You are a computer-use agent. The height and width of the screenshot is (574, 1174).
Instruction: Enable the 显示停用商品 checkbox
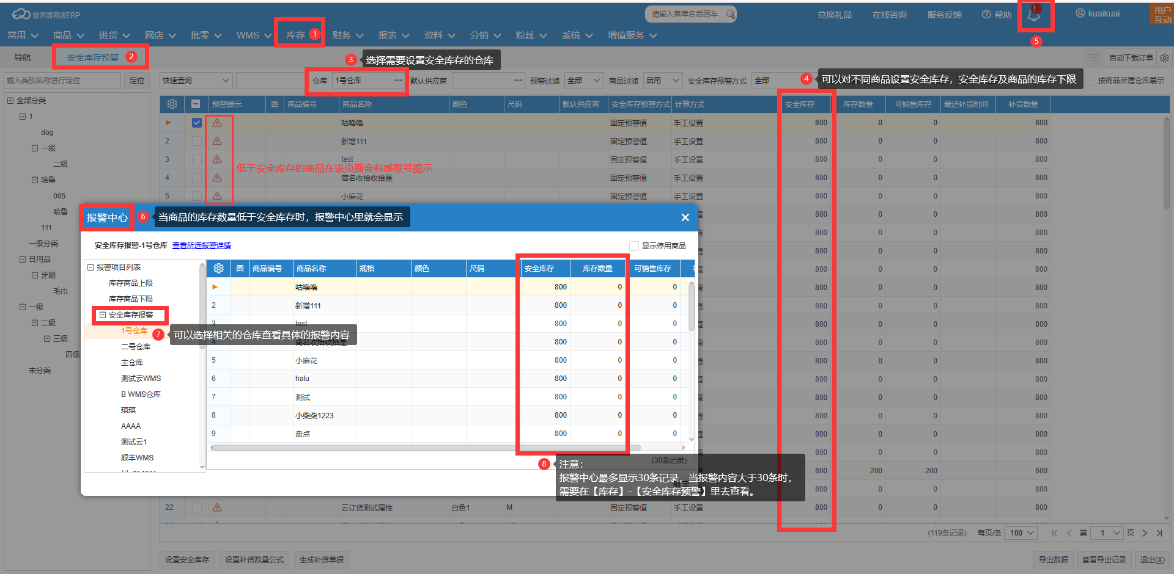634,246
